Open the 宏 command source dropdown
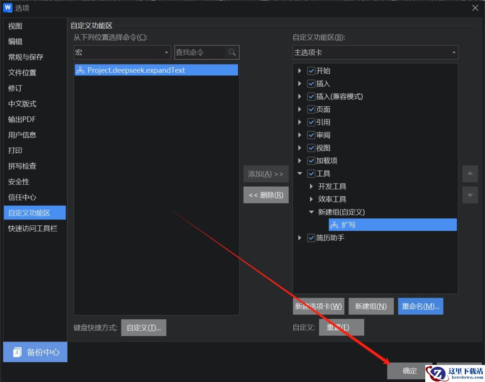The height and width of the screenshot is (382, 485). [x=122, y=53]
